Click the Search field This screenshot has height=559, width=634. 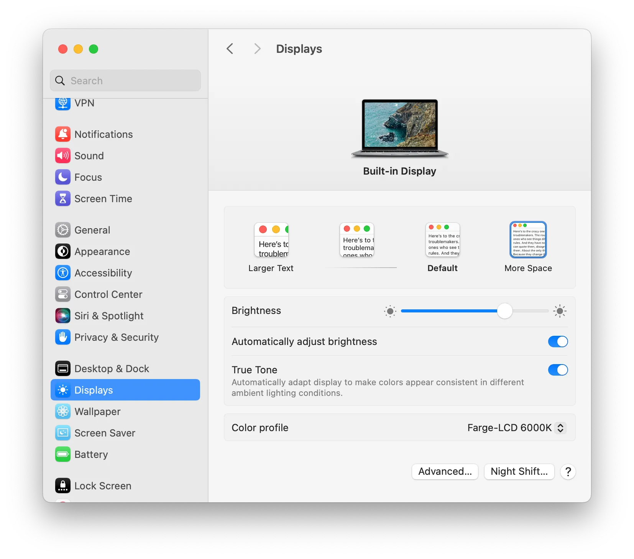[125, 80]
